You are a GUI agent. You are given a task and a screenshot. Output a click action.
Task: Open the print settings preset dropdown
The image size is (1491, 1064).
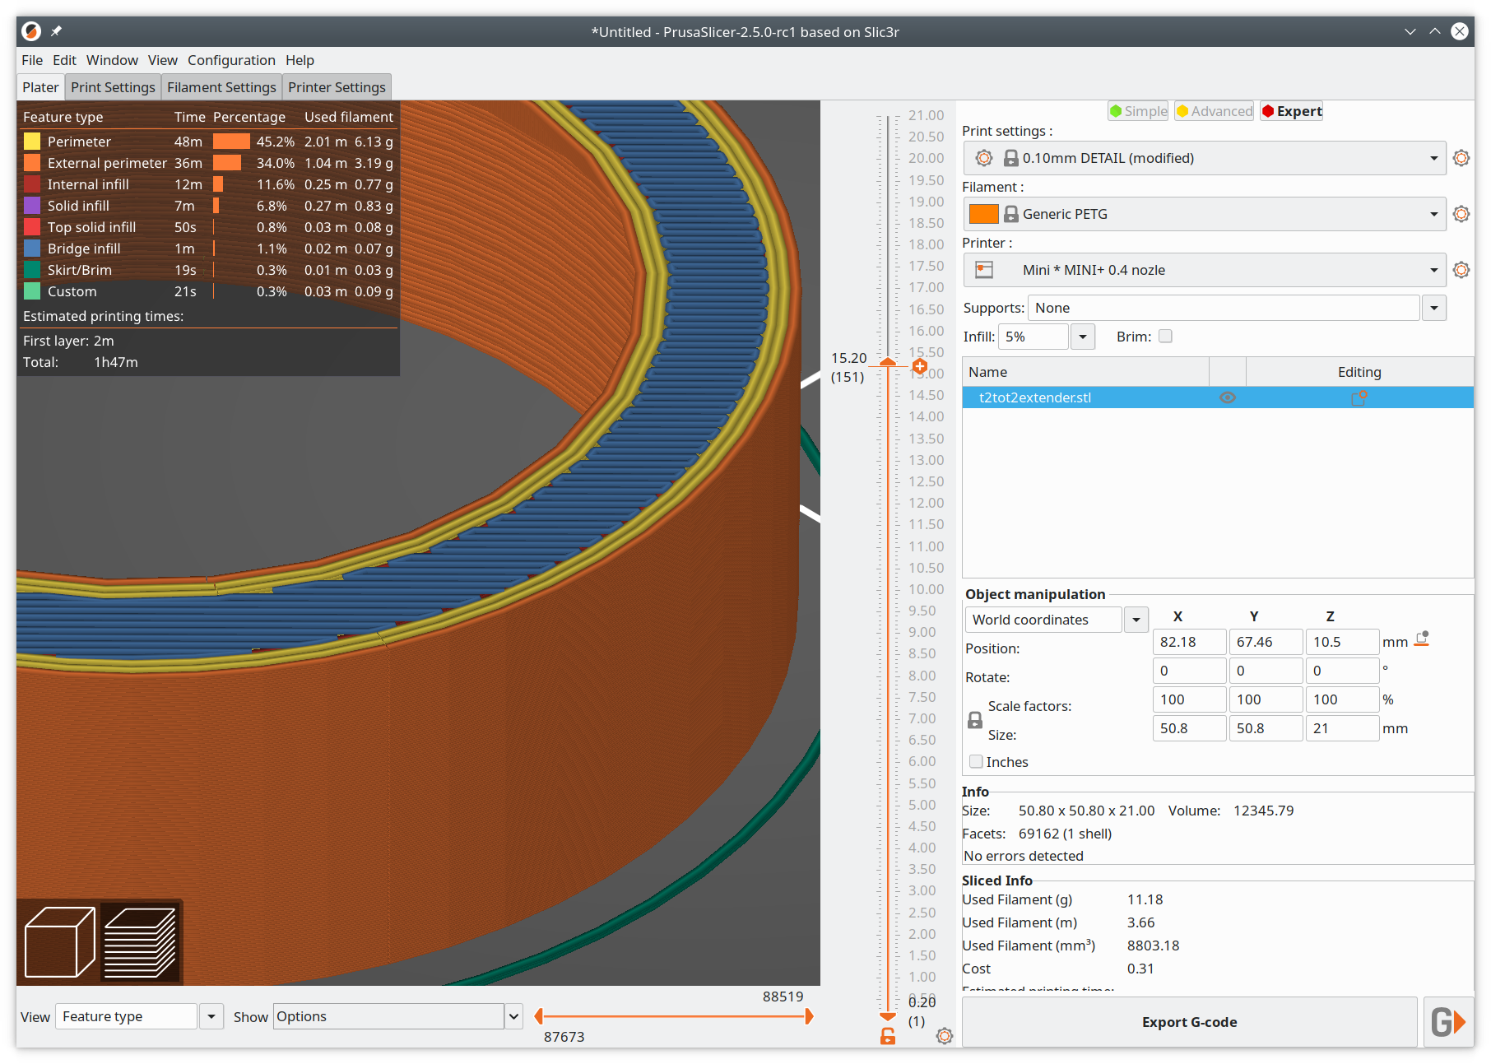pyautogui.click(x=1205, y=158)
